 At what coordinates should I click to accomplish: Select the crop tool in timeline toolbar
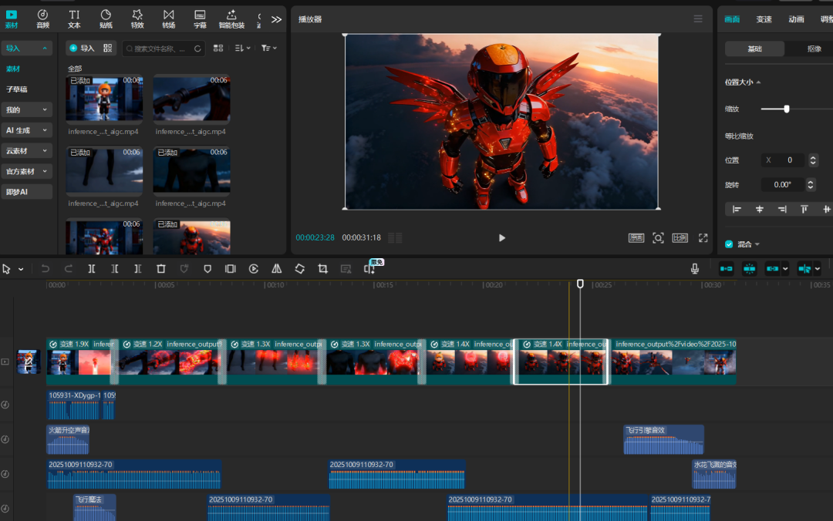point(323,269)
